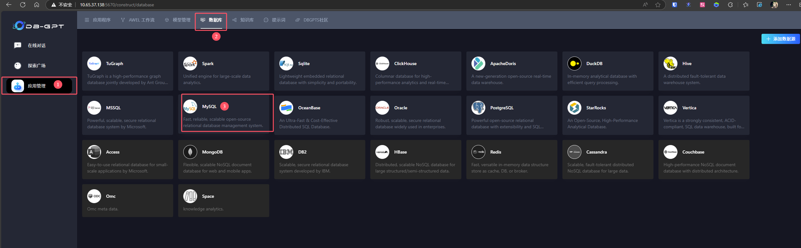
Task: Click the browser home icon
Action: pos(37,5)
